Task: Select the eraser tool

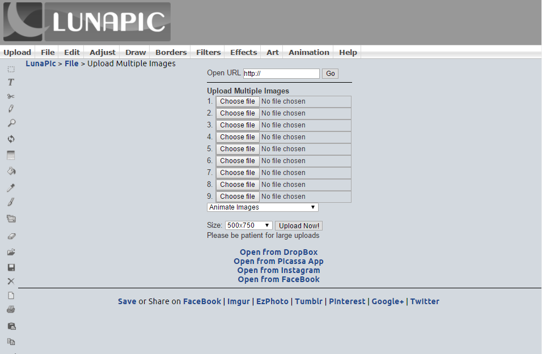Action: pyautogui.click(x=11, y=236)
